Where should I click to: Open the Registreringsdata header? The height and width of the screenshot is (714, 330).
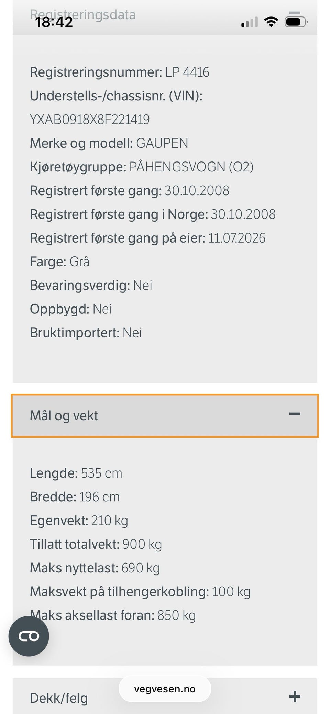click(82, 15)
